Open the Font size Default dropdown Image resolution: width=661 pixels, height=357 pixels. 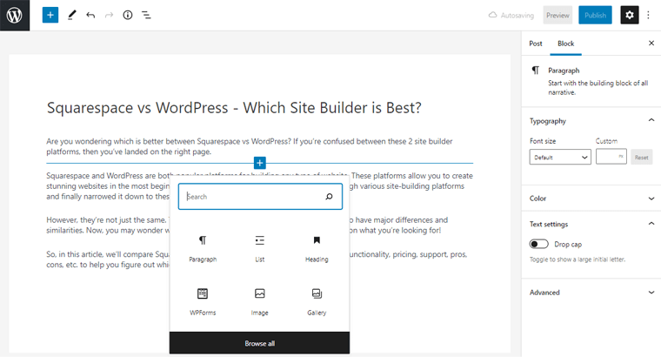click(560, 157)
